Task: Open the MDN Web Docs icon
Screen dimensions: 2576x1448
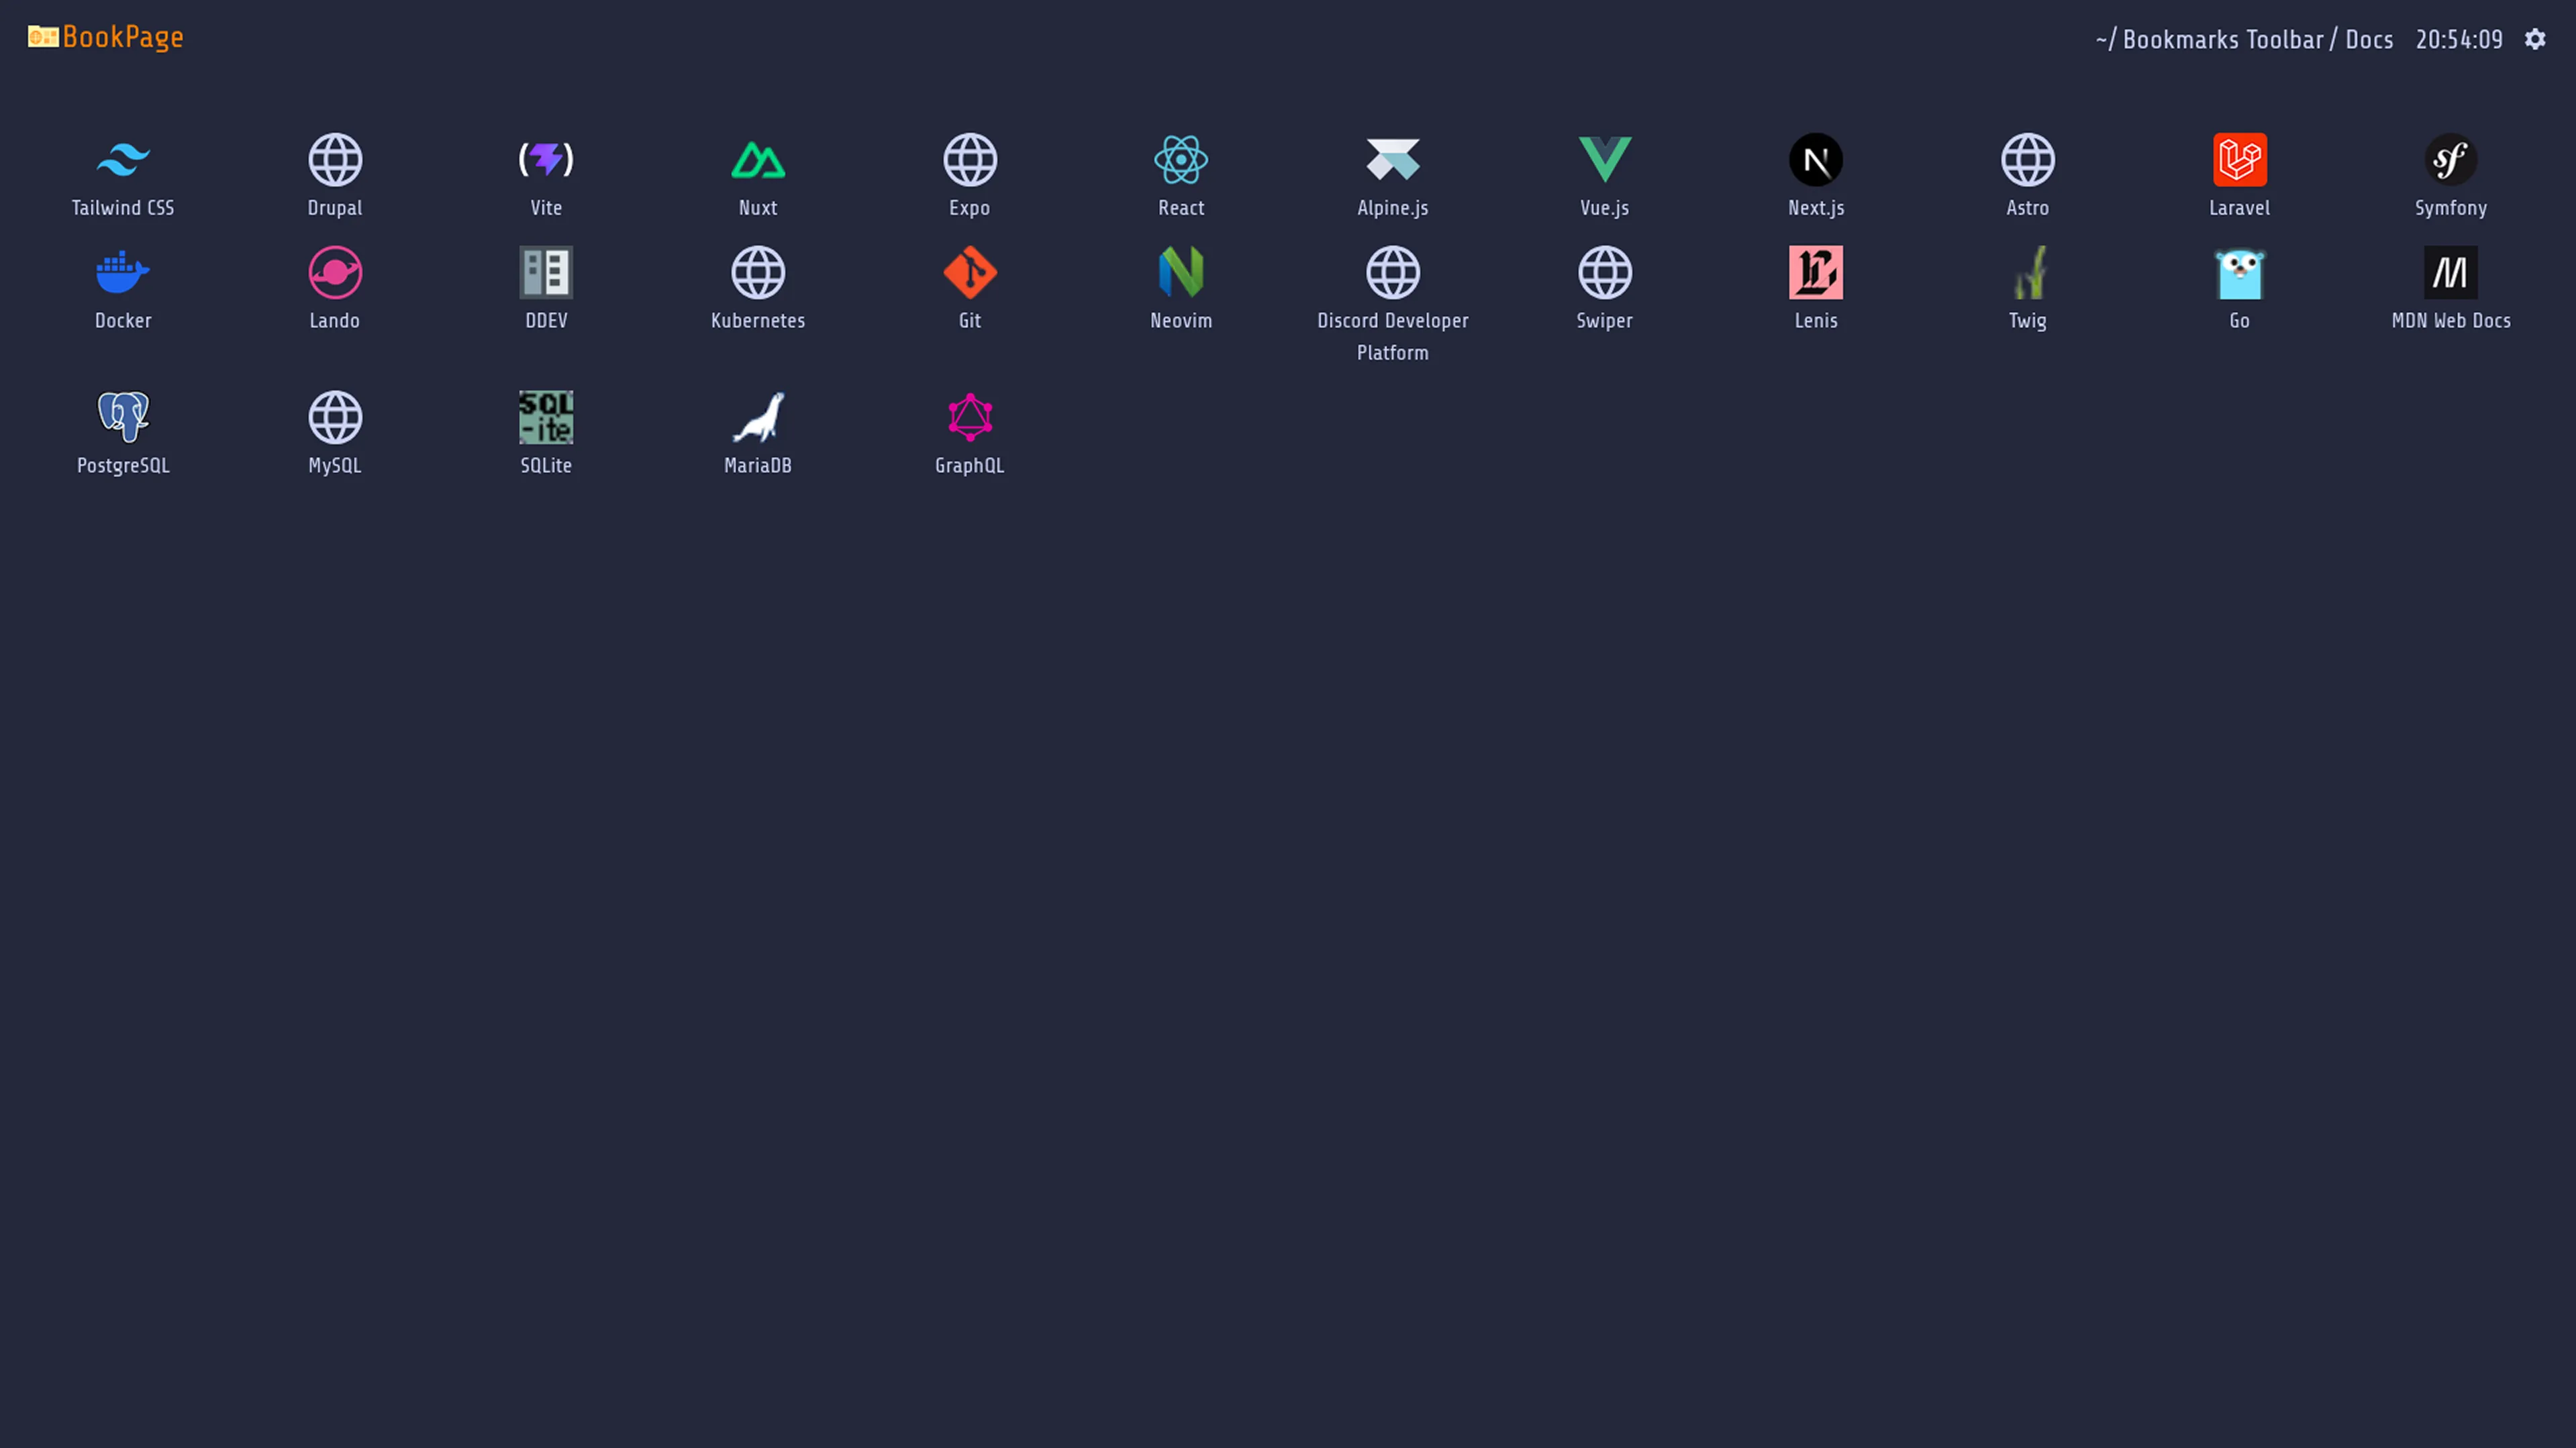Action: coord(2451,272)
